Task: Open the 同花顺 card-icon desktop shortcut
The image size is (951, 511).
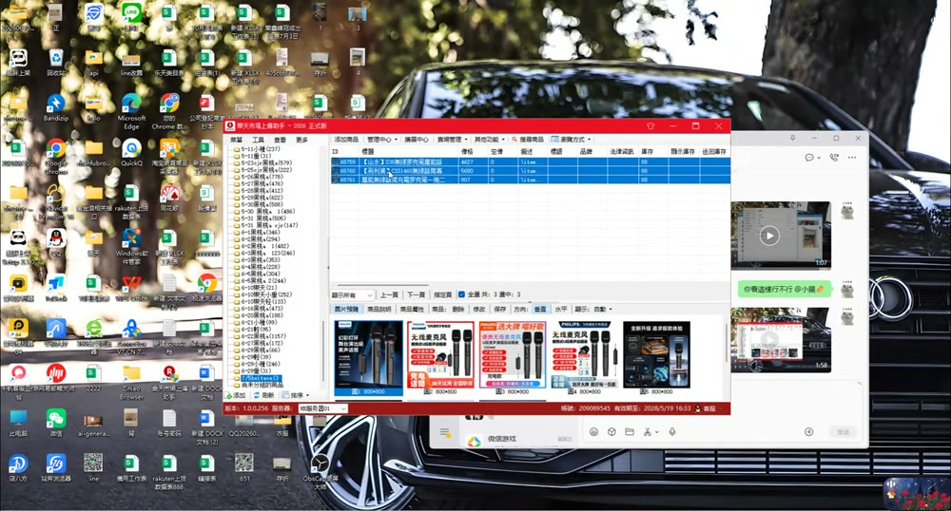Action: point(169,197)
